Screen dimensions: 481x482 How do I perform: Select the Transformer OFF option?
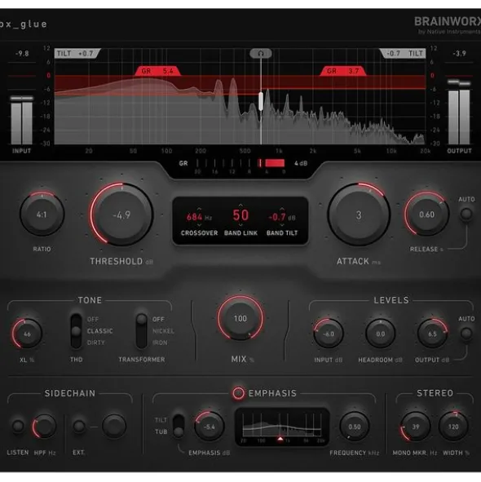[x=158, y=320]
